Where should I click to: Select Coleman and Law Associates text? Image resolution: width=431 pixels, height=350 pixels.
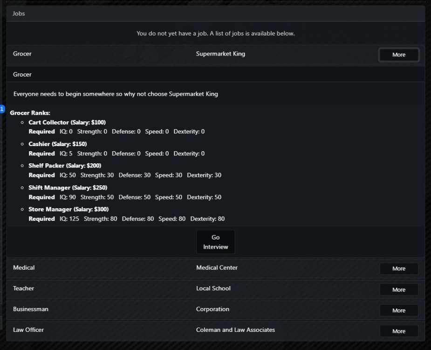point(235,330)
